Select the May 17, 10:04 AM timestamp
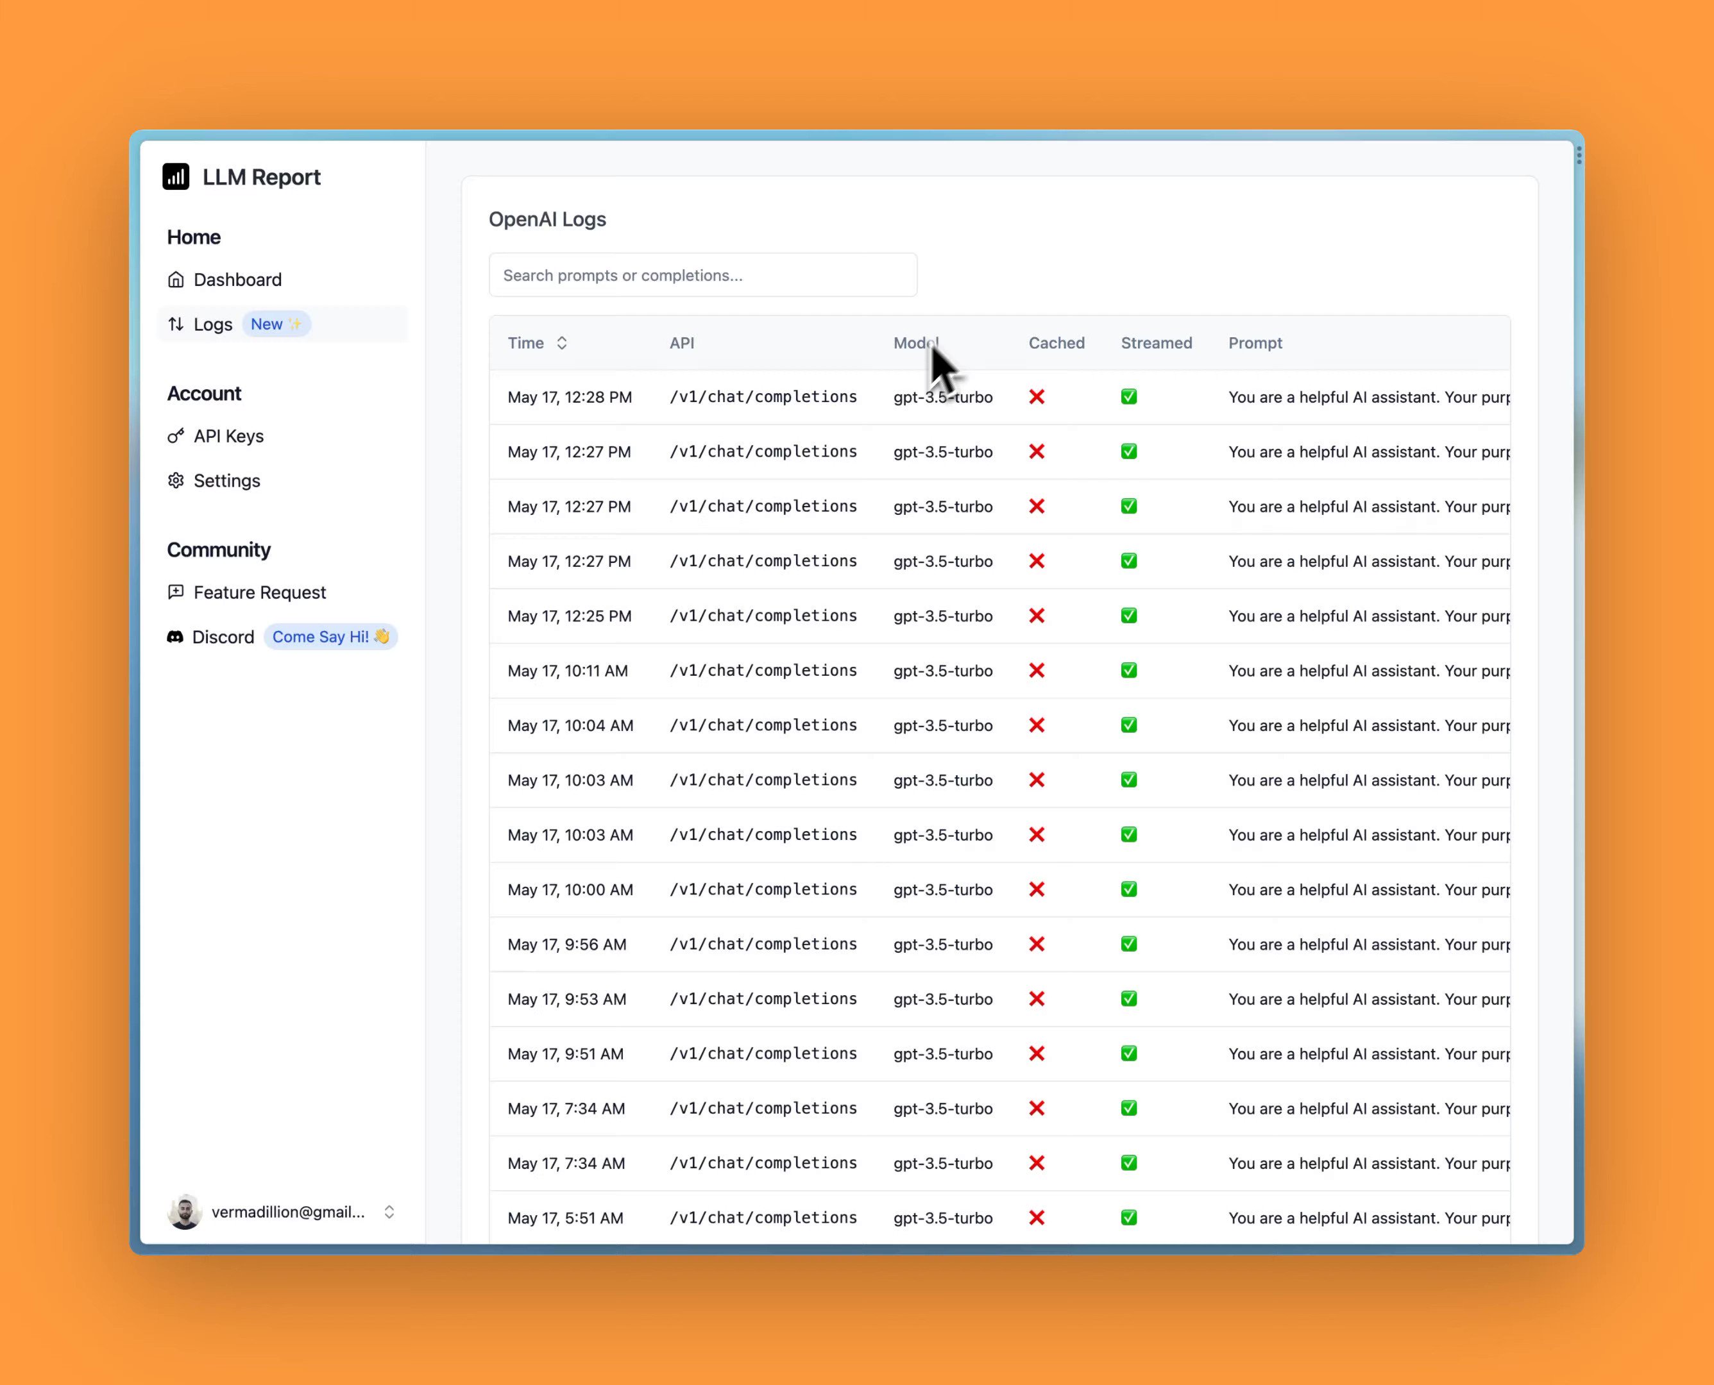The width and height of the screenshot is (1714, 1385). pos(570,725)
